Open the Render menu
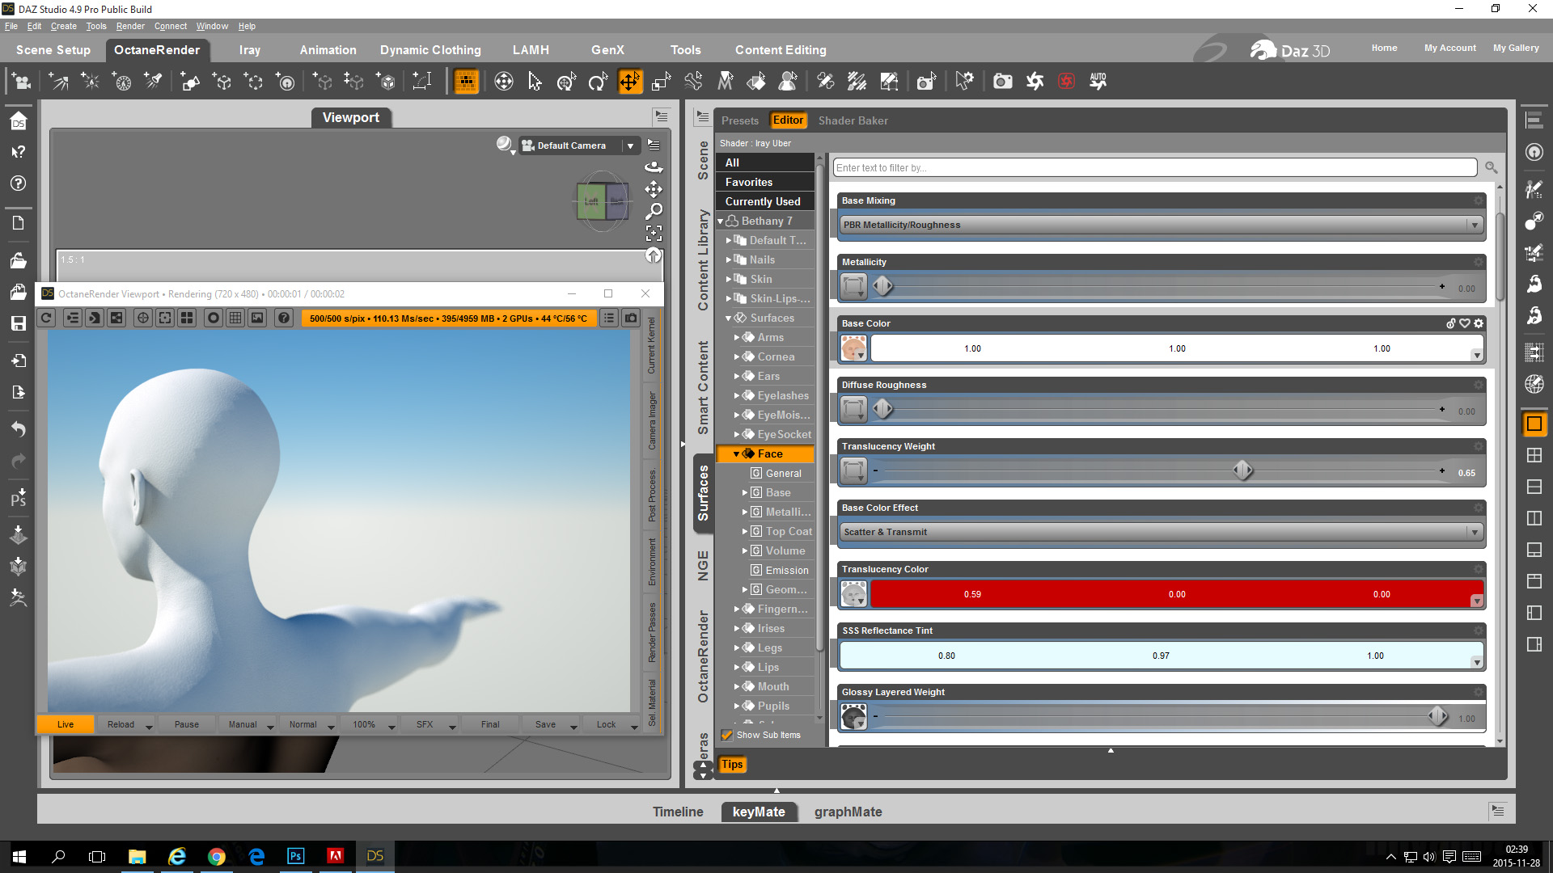The height and width of the screenshot is (873, 1553). [130, 26]
